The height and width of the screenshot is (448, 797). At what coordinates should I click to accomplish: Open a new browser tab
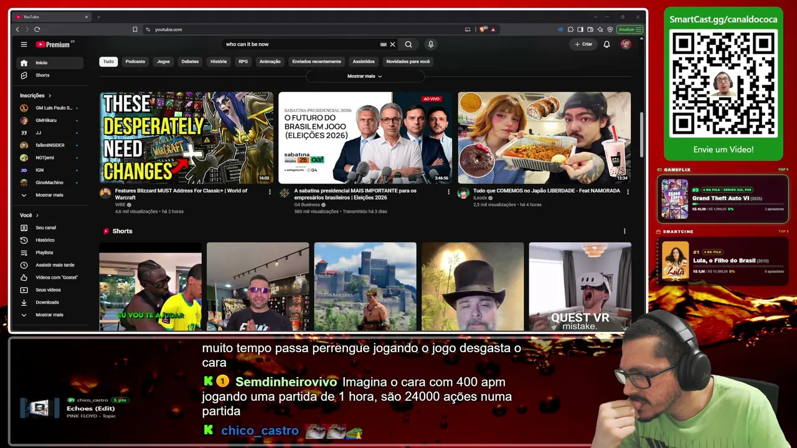coord(98,17)
